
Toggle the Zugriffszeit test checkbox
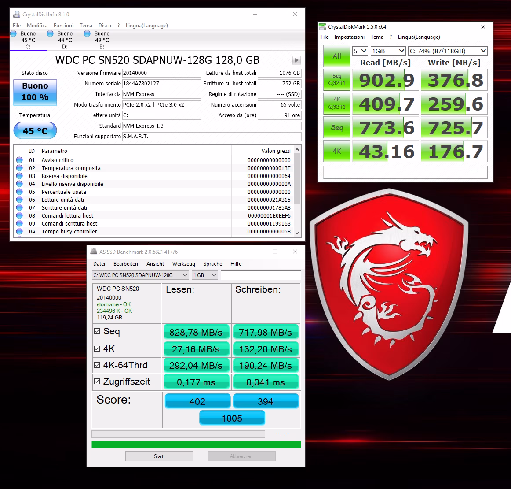tap(97, 381)
